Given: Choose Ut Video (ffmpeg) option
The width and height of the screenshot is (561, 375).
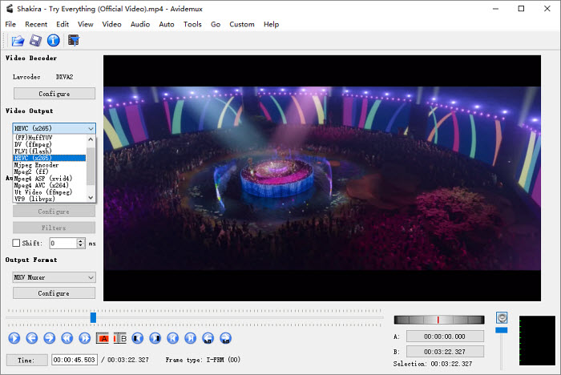Looking at the screenshot, I should 50,192.
